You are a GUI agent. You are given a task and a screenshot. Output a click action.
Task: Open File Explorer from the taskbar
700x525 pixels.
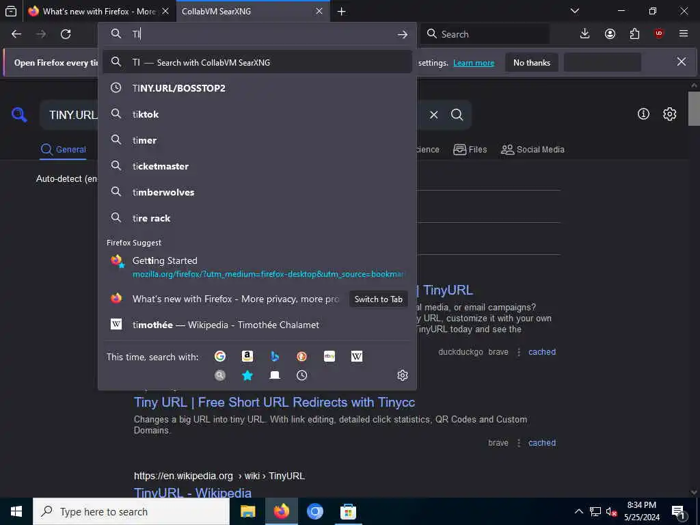tap(247, 511)
